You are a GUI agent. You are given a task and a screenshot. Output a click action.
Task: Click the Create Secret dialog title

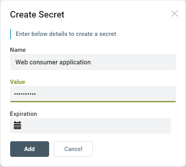(x=37, y=14)
